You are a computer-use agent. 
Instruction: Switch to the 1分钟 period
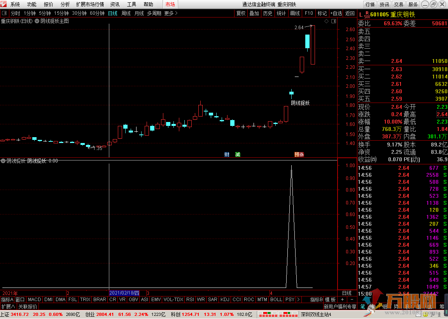(x=30, y=13)
